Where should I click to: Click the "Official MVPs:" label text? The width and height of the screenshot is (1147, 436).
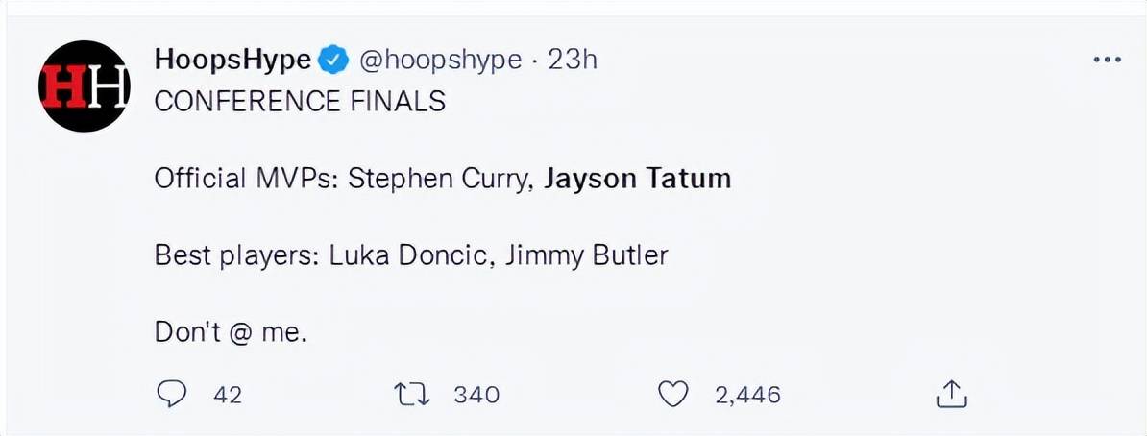pos(247,179)
